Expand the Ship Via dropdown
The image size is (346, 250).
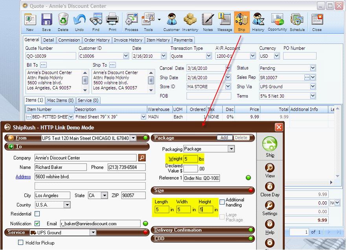[313, 87]
